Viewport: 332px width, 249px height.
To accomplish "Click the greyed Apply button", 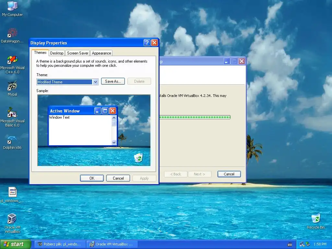I will pos(144,178).
